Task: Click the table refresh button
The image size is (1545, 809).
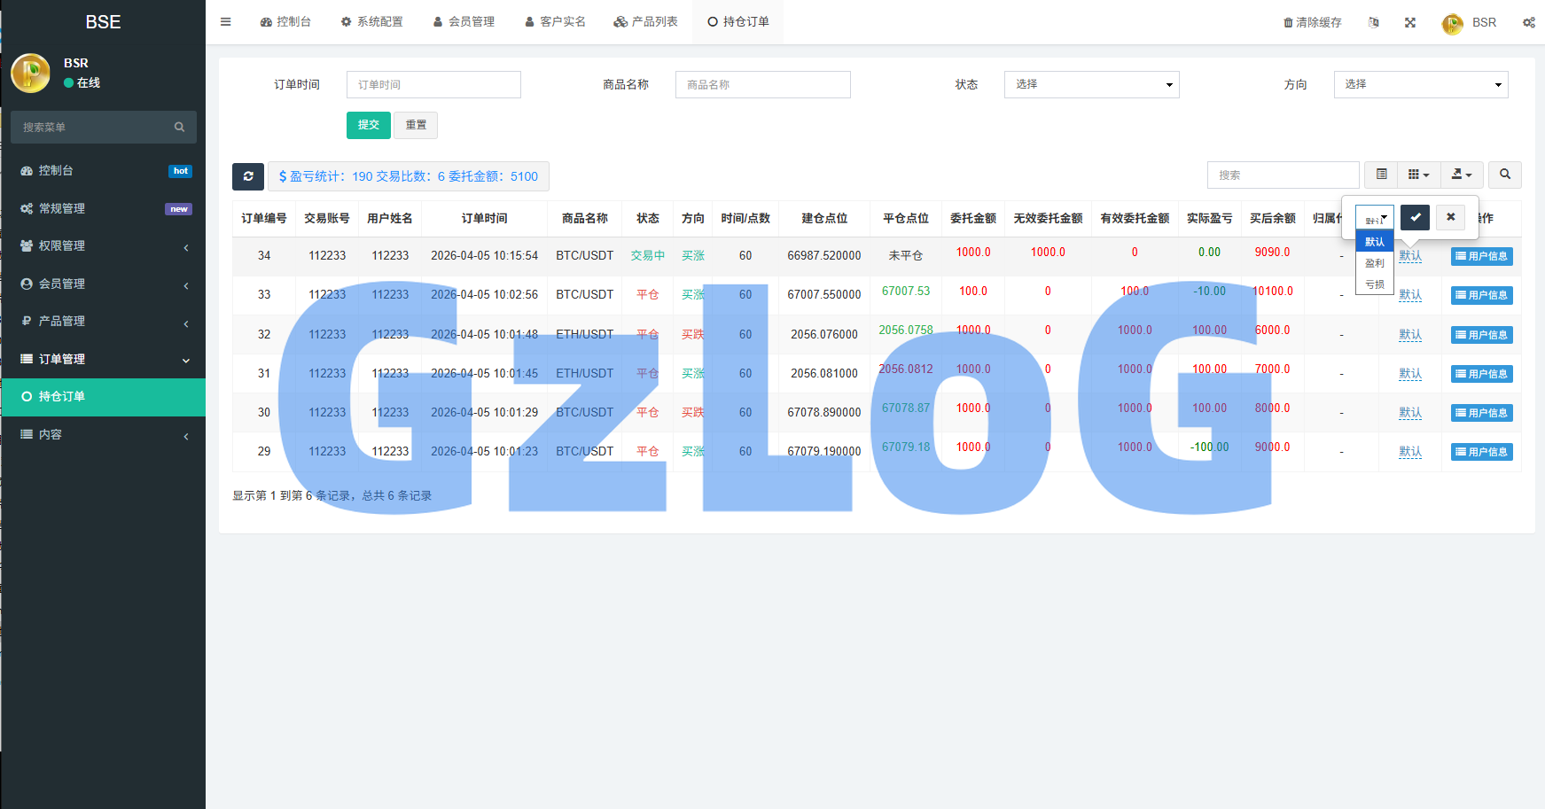Action: tap(248, 176)
